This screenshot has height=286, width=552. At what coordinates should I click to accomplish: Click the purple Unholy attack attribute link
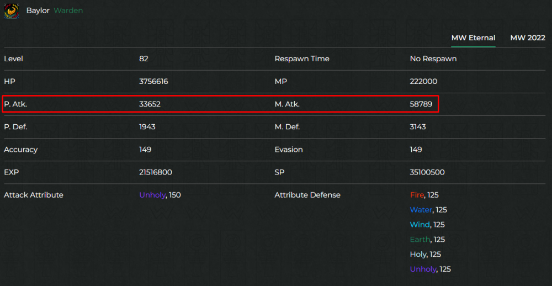click(x=152, y=195)
